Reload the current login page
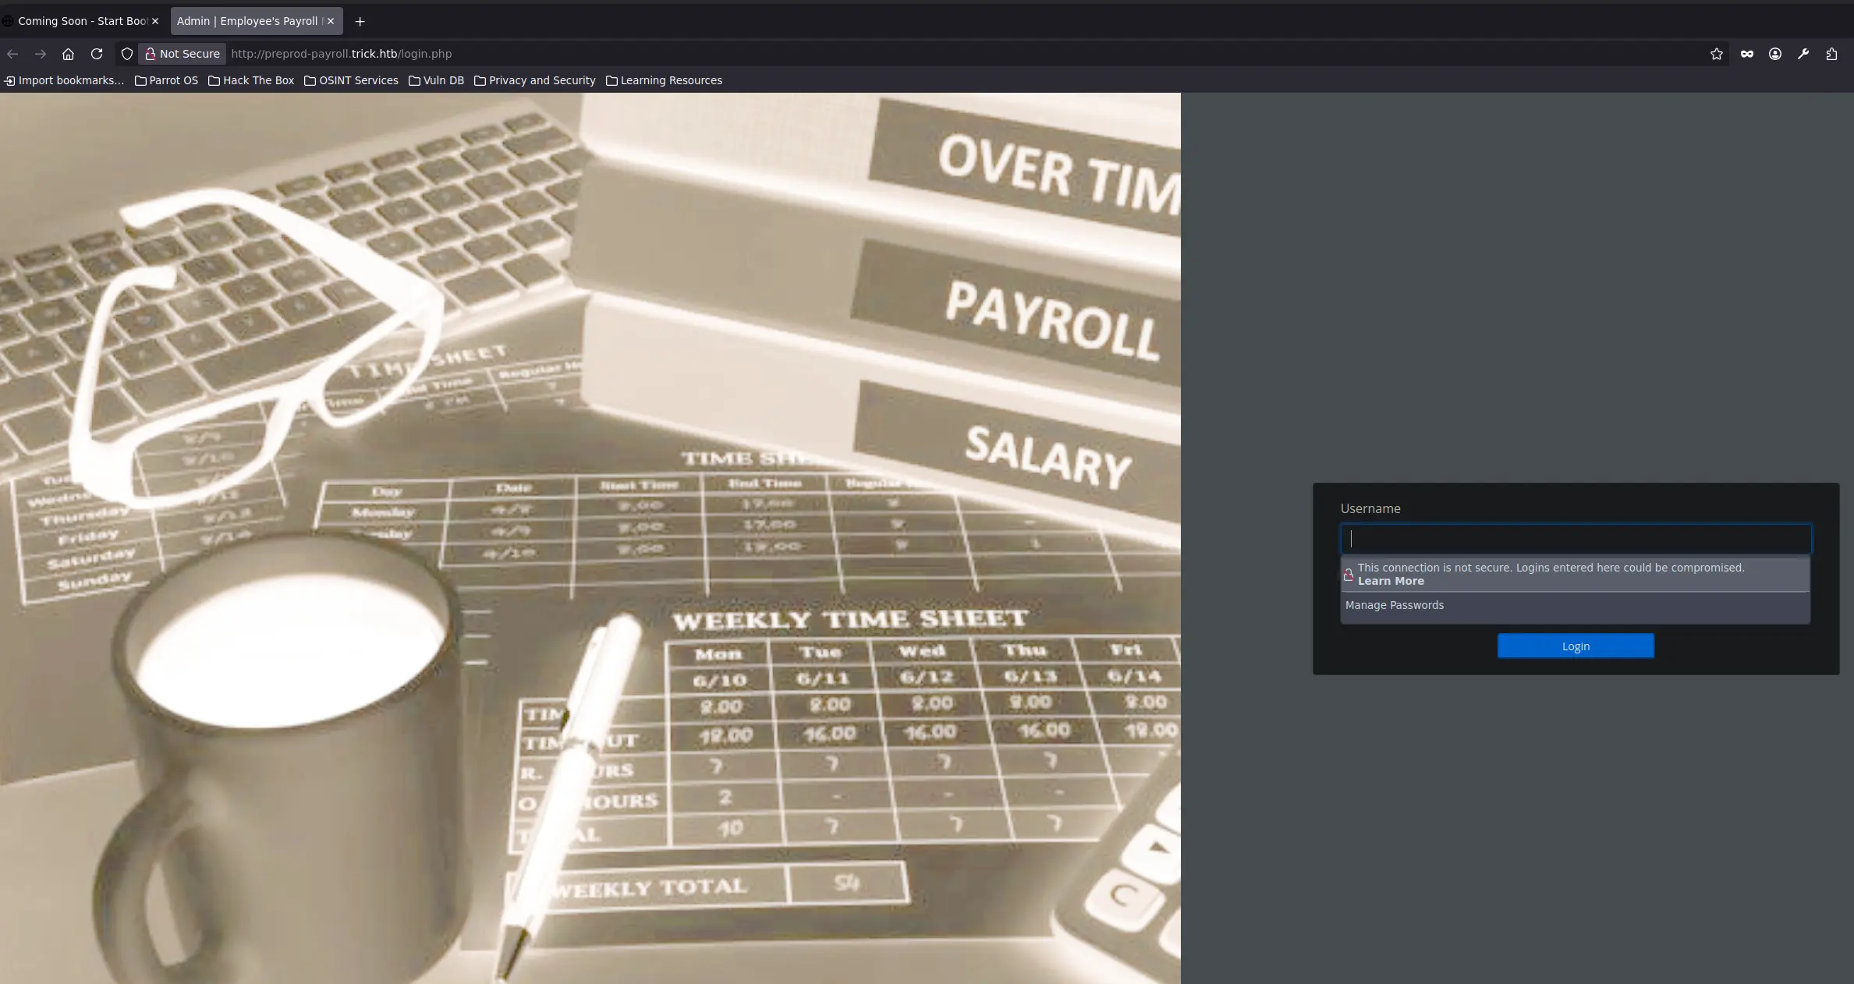The width and height of the screenshot is (1854, 984). [97, 54]
